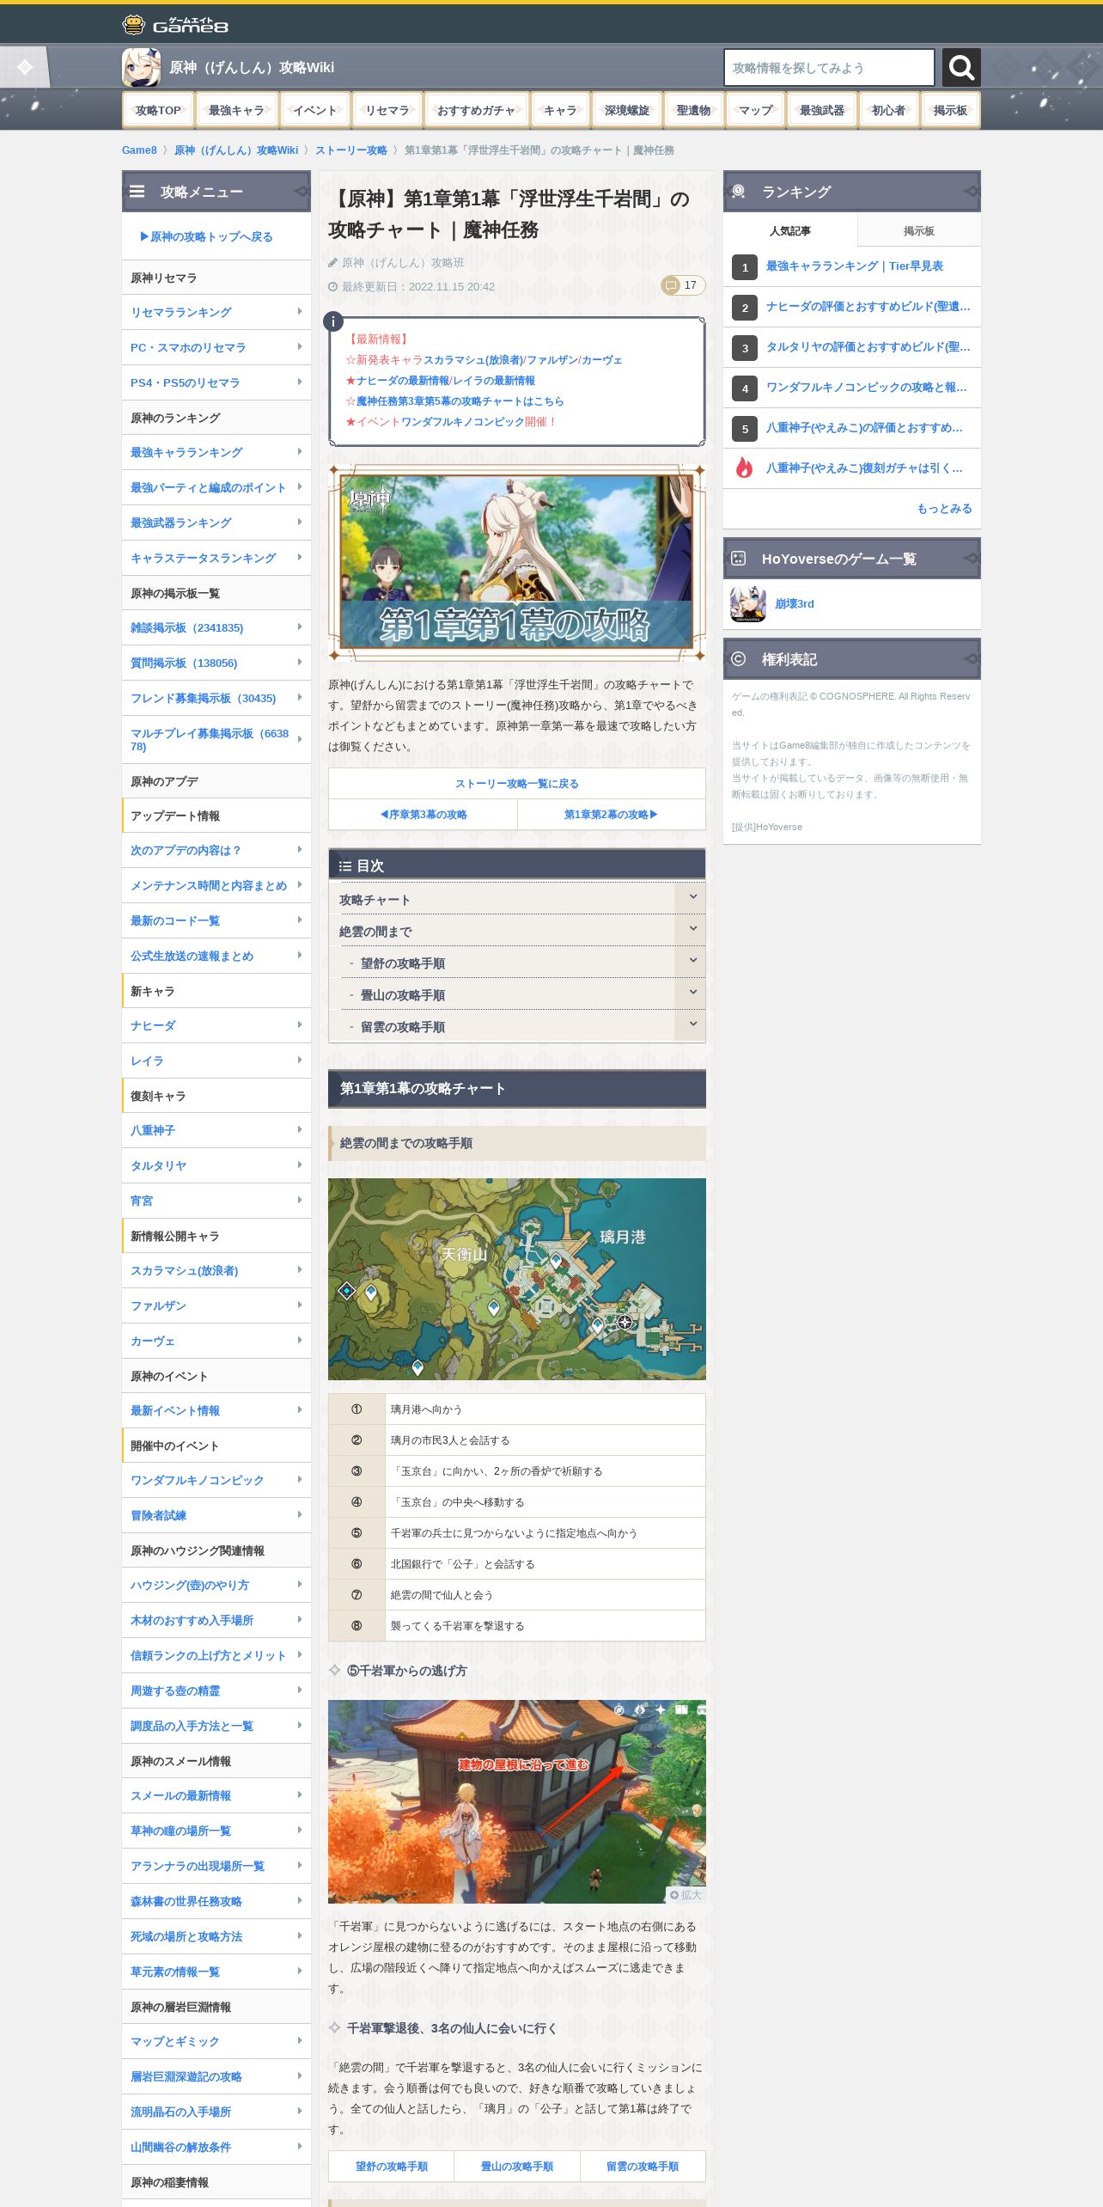
Task: Open 望舒の攻略手順 bottom button
Action: [392, 2166]
